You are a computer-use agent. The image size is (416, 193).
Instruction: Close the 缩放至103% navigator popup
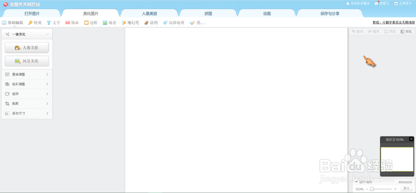point(411,139)
